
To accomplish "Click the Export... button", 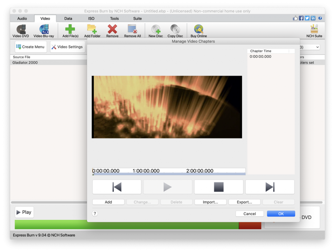I will point(244,202).
